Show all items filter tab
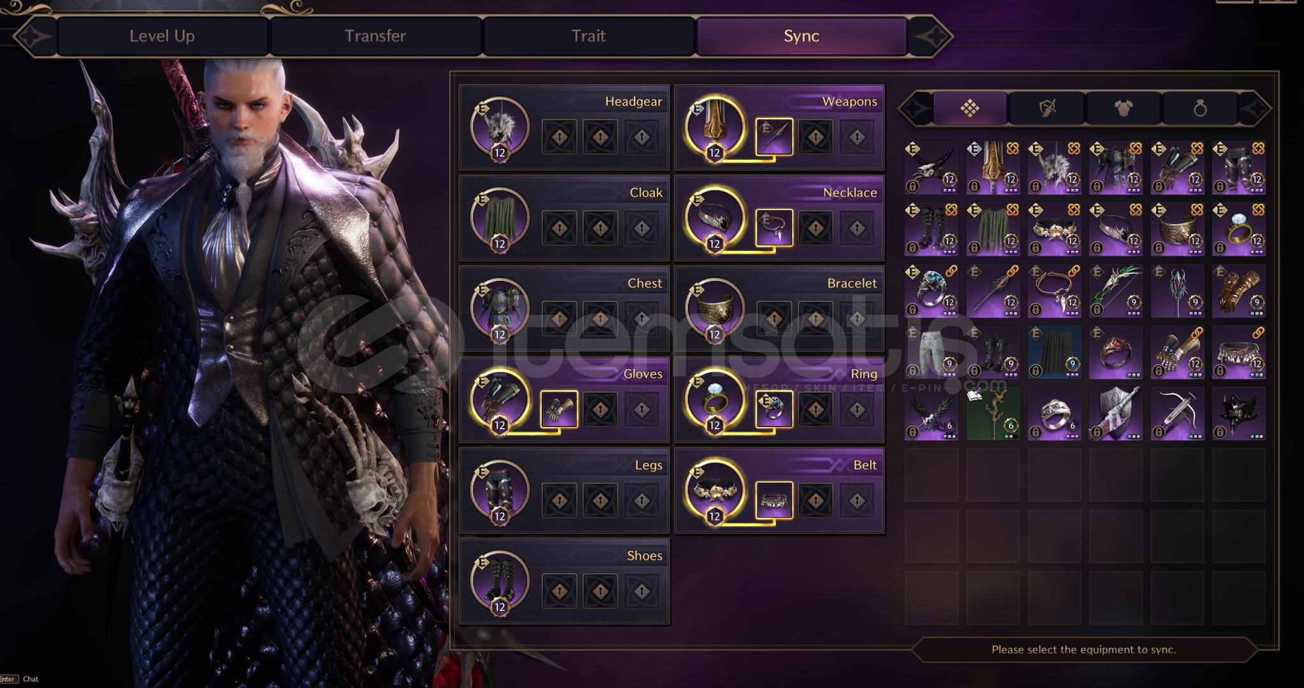Viewport: 1304px width, 688px height. [x=970, y=108]
